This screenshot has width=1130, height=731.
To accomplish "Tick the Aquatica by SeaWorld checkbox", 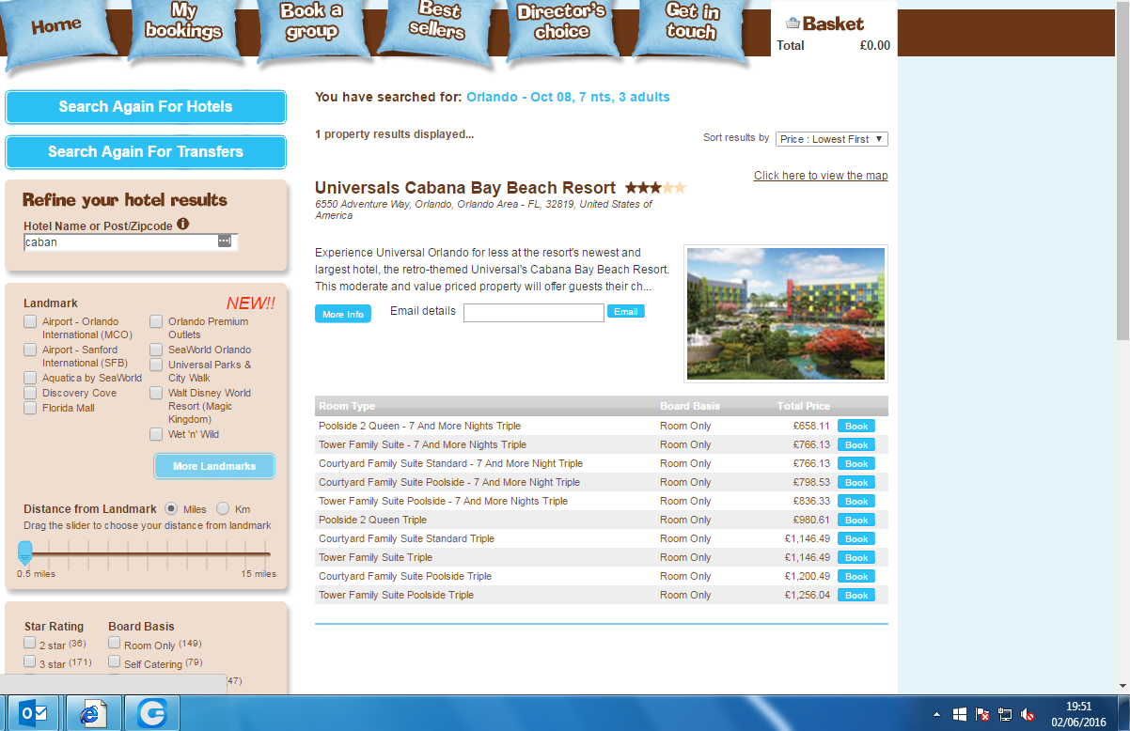I will click(30, 378).
